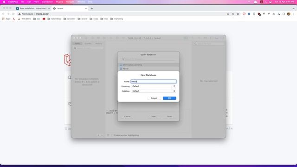This screenshot has width=297, height=167.
Task: Close the Laravel browser tab
Action: tap(86, 8)
